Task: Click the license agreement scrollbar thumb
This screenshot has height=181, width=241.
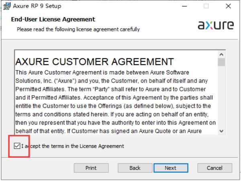Action: [221, 62]
